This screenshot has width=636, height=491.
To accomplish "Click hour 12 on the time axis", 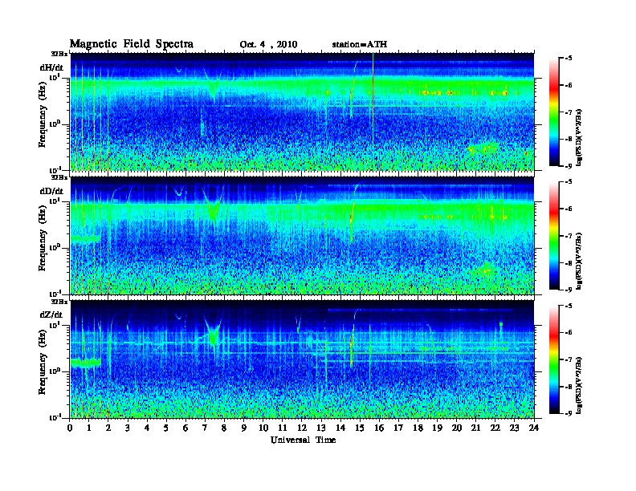I will pyautogui.click(x=302, y=428).
